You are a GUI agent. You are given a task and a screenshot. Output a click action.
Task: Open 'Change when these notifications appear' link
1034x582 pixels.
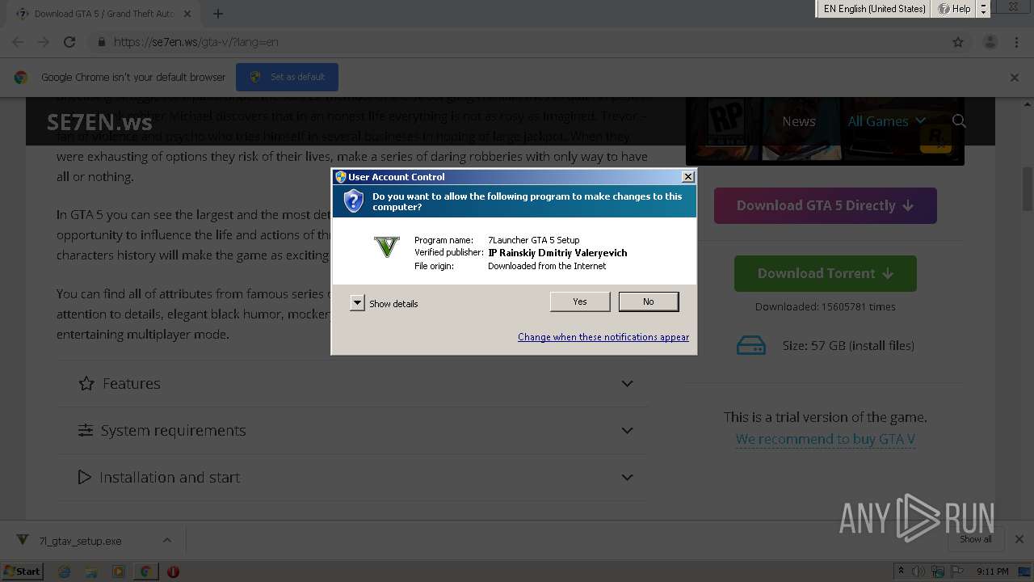[x=603, y=337]
